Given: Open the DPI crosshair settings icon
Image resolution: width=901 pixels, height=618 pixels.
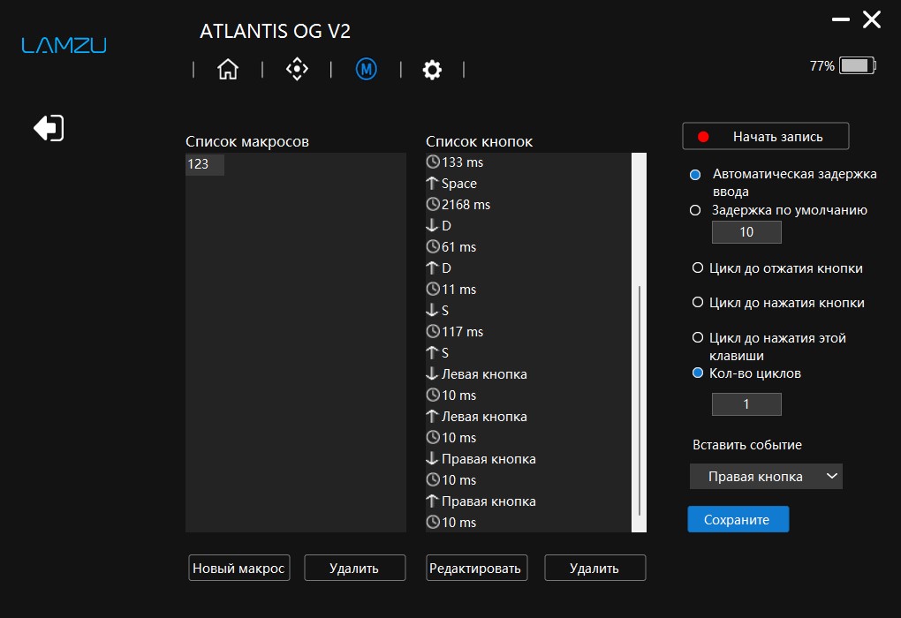Looking at the screenshot, I should (297, 70).
